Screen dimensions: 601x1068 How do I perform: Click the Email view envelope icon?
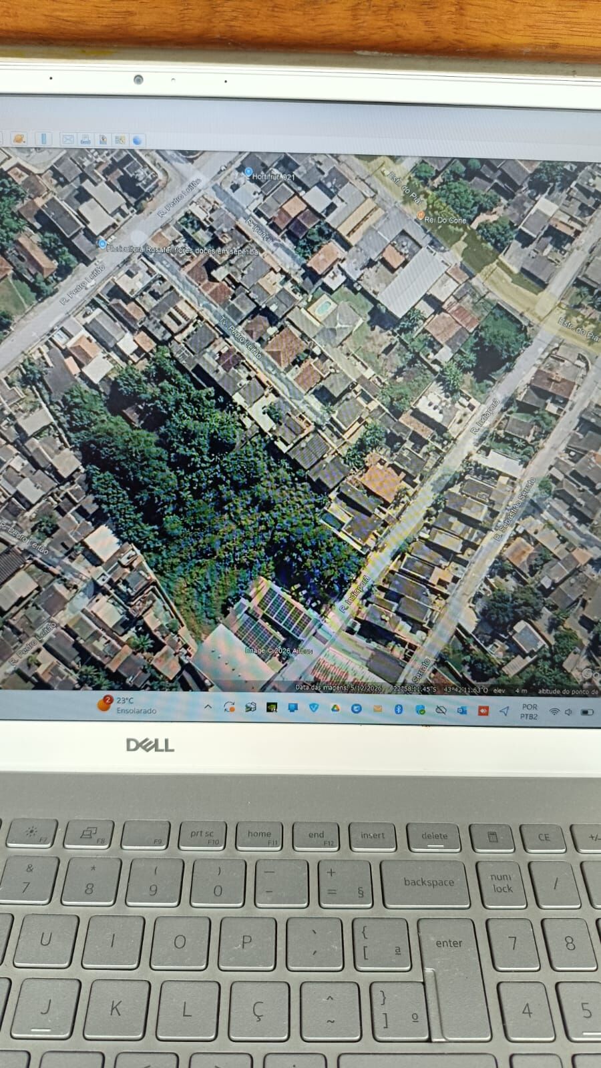point(68,140)
